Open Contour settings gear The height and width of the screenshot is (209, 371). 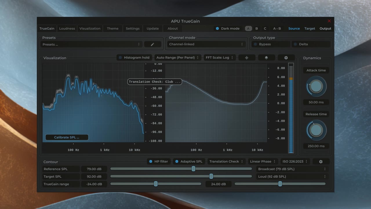[x=321, y=162]
